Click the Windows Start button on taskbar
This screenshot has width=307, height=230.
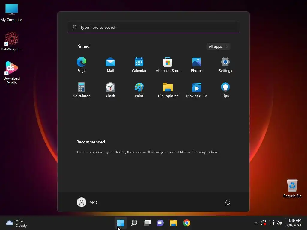(x=121, y=223)
